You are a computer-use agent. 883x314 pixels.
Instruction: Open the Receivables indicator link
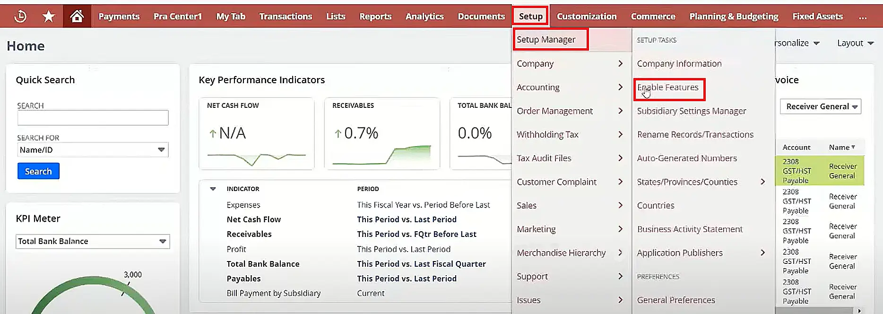coord(249,234)
